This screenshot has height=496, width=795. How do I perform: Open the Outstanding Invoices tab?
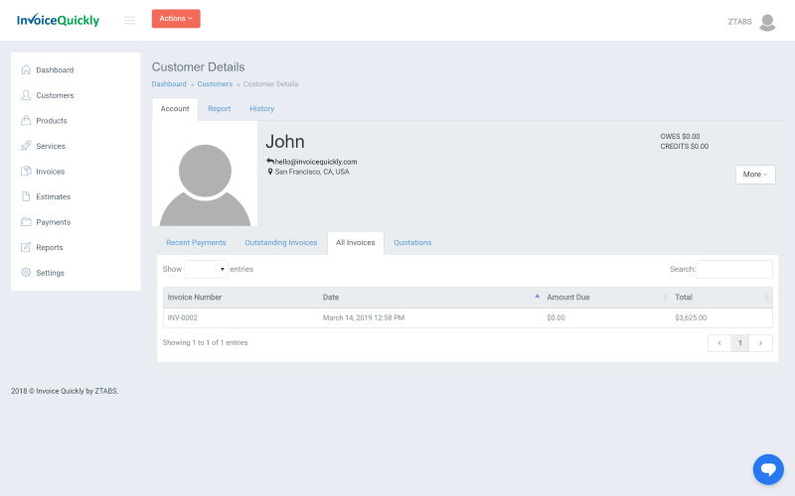[x=280, y=243]
